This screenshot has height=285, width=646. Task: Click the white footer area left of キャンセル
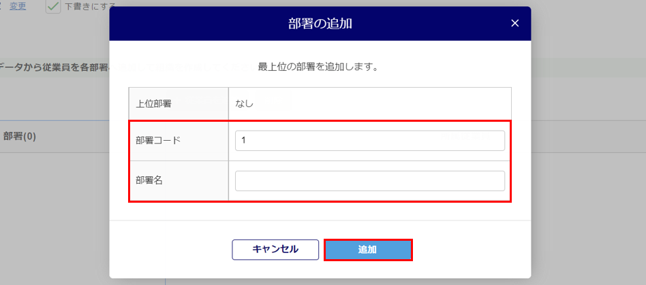tap(170, 250)
